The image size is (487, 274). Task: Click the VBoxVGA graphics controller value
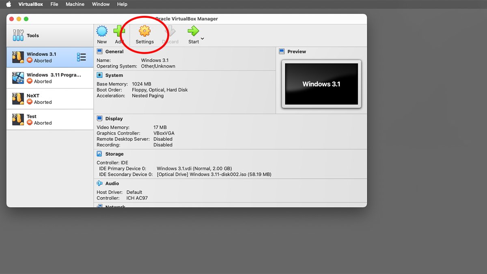164,133
